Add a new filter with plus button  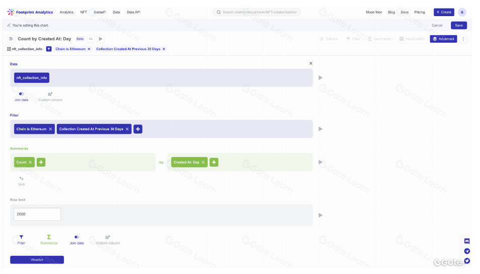click(138, 129)
